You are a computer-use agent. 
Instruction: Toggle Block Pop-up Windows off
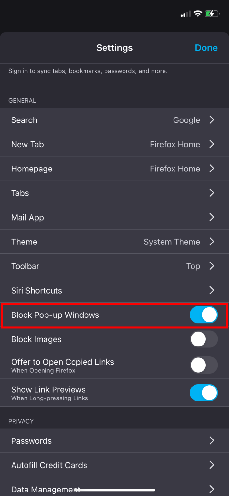pyautogui.click(x=204, y=315)
